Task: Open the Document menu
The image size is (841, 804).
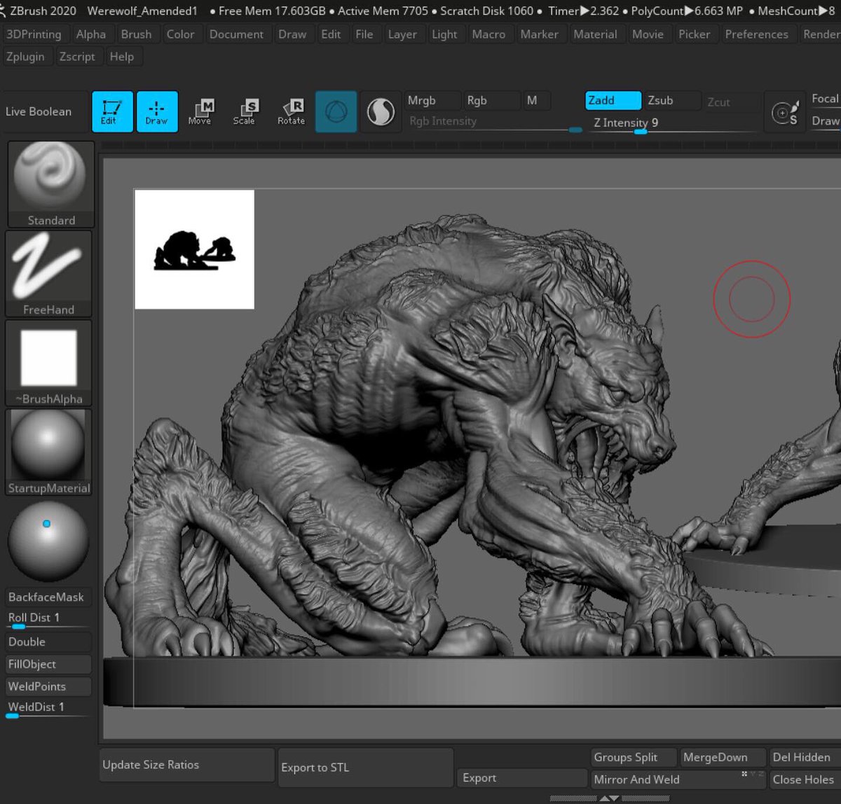Action: pyautogui.click(x=237, y=34)
